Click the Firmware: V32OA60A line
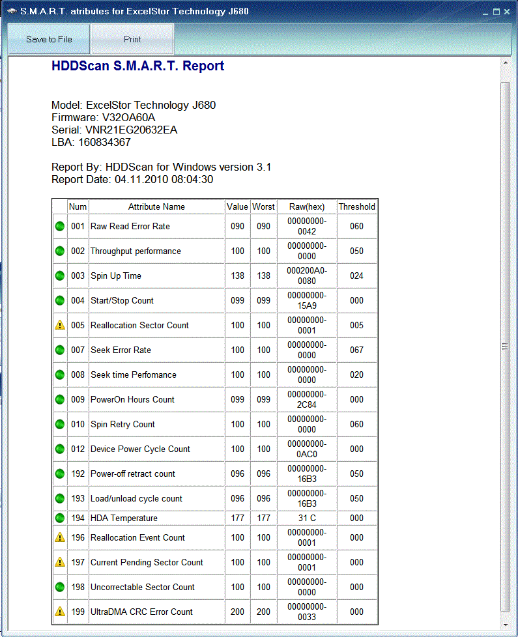This screenshot has height=637, width=518. (103, 118)
